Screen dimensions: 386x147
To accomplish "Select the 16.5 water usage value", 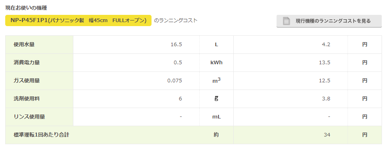I will pos(176,45).
